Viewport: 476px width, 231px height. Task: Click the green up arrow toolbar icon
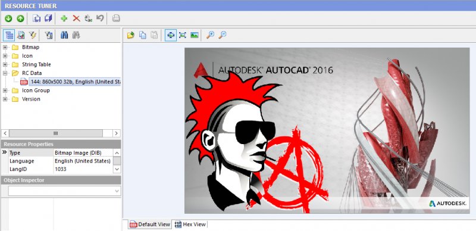pos(20,18)
